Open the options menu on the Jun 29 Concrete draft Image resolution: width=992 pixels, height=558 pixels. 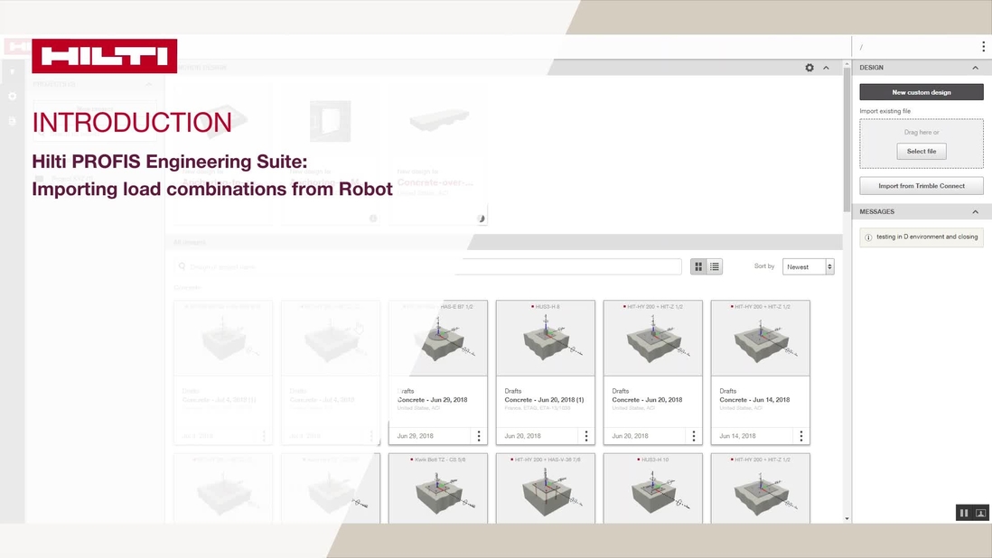tap(478, 435)
